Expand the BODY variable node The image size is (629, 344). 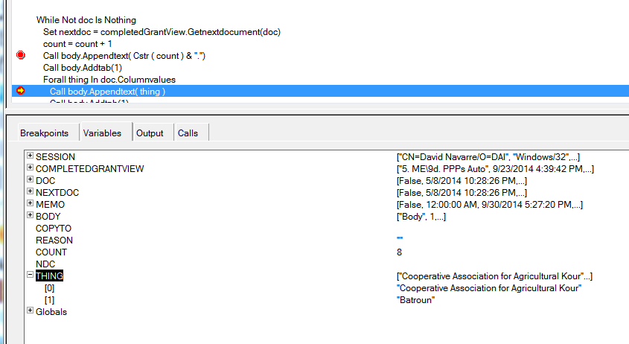[30, 216]
